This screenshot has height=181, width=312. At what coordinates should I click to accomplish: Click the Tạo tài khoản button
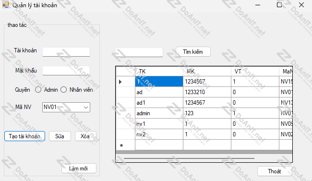pos(24,136)
